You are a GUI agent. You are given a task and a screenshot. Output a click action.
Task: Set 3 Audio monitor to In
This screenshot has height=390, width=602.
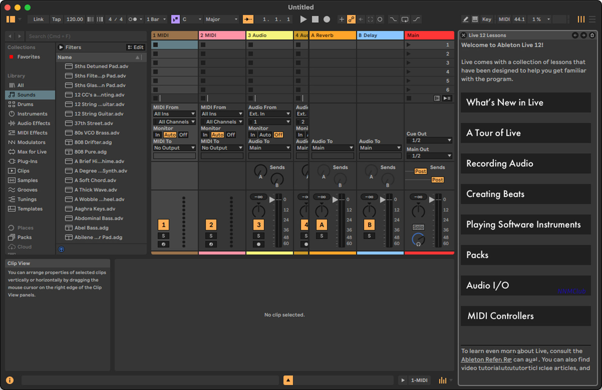(253, 135)
